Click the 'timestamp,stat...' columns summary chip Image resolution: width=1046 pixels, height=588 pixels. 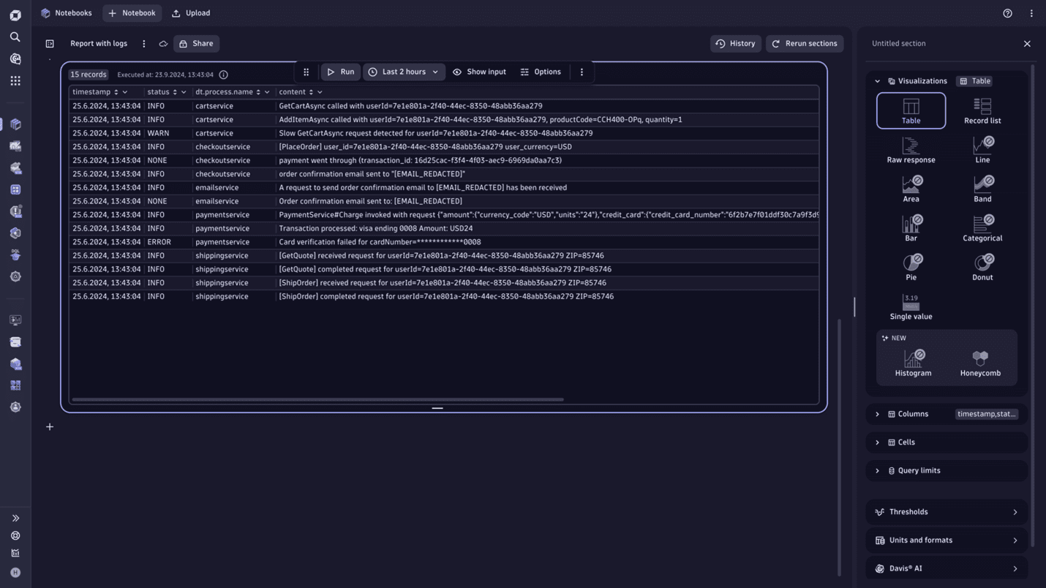tap(986, 414)
